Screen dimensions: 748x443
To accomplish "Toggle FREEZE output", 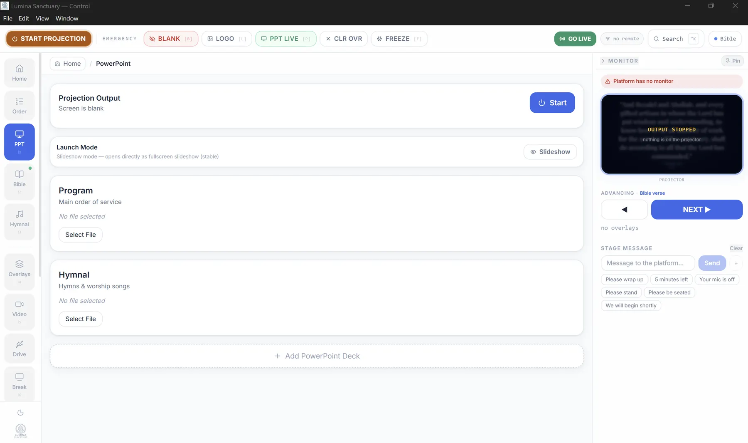I will (399, 39).
